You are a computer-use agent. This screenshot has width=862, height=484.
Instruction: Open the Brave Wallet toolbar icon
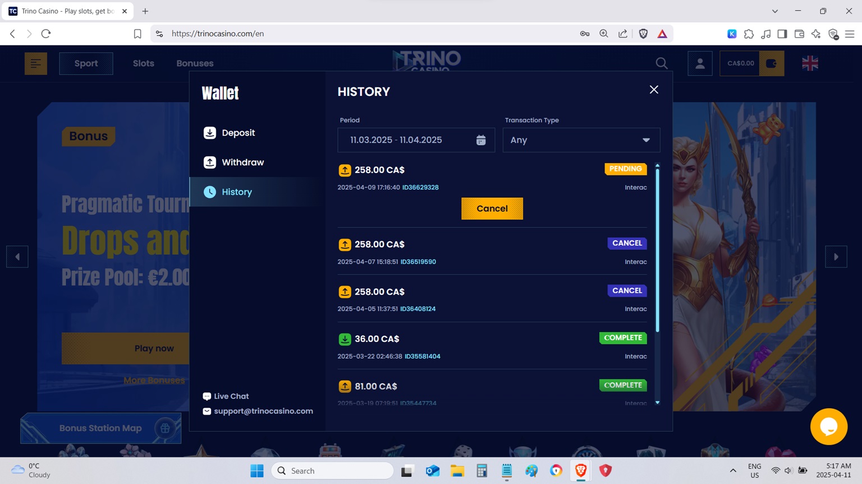tap(799, 34)
